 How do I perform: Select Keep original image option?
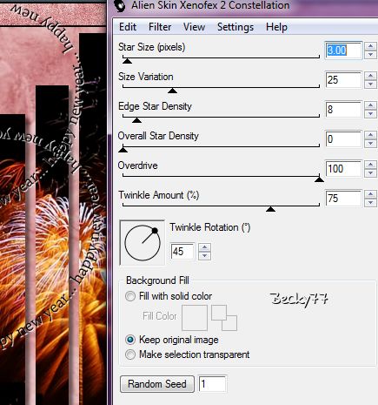click(130, 340)
